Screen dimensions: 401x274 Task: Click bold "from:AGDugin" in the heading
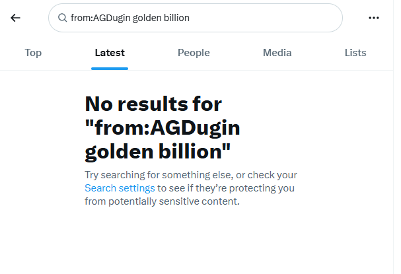163,128
